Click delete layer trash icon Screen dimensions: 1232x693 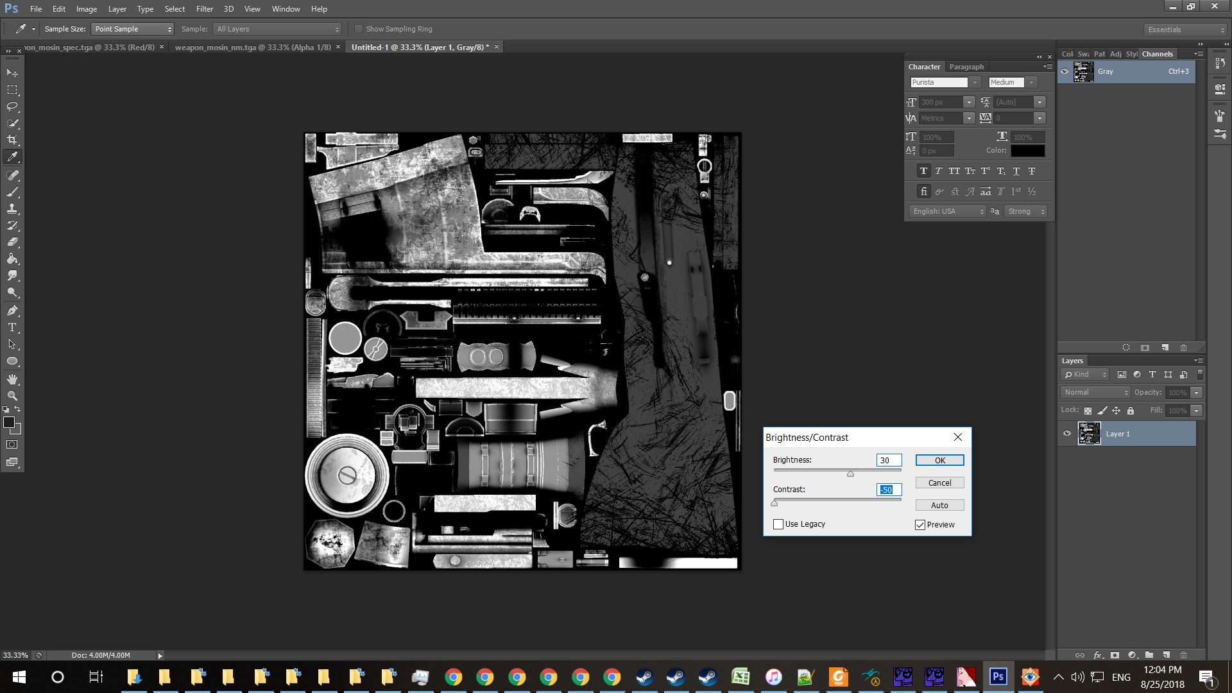point(1183,655)
